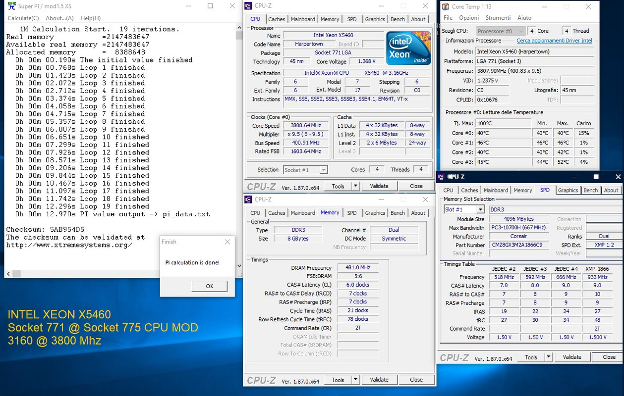This screenshot has width=624, height=396.
Task: Switch to Caches tab in CPU-Z processor window
Action: (x=277, y=19)
